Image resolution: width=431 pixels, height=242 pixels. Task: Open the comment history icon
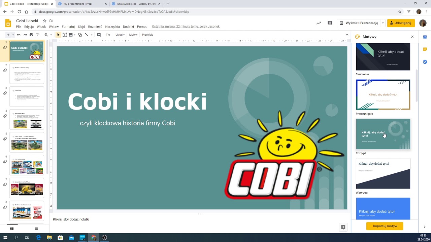point(330,23)
